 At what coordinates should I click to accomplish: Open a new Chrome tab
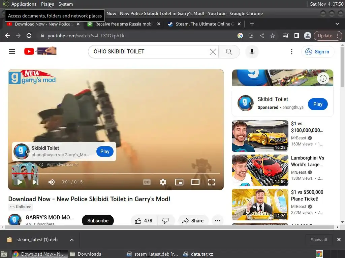252,24
